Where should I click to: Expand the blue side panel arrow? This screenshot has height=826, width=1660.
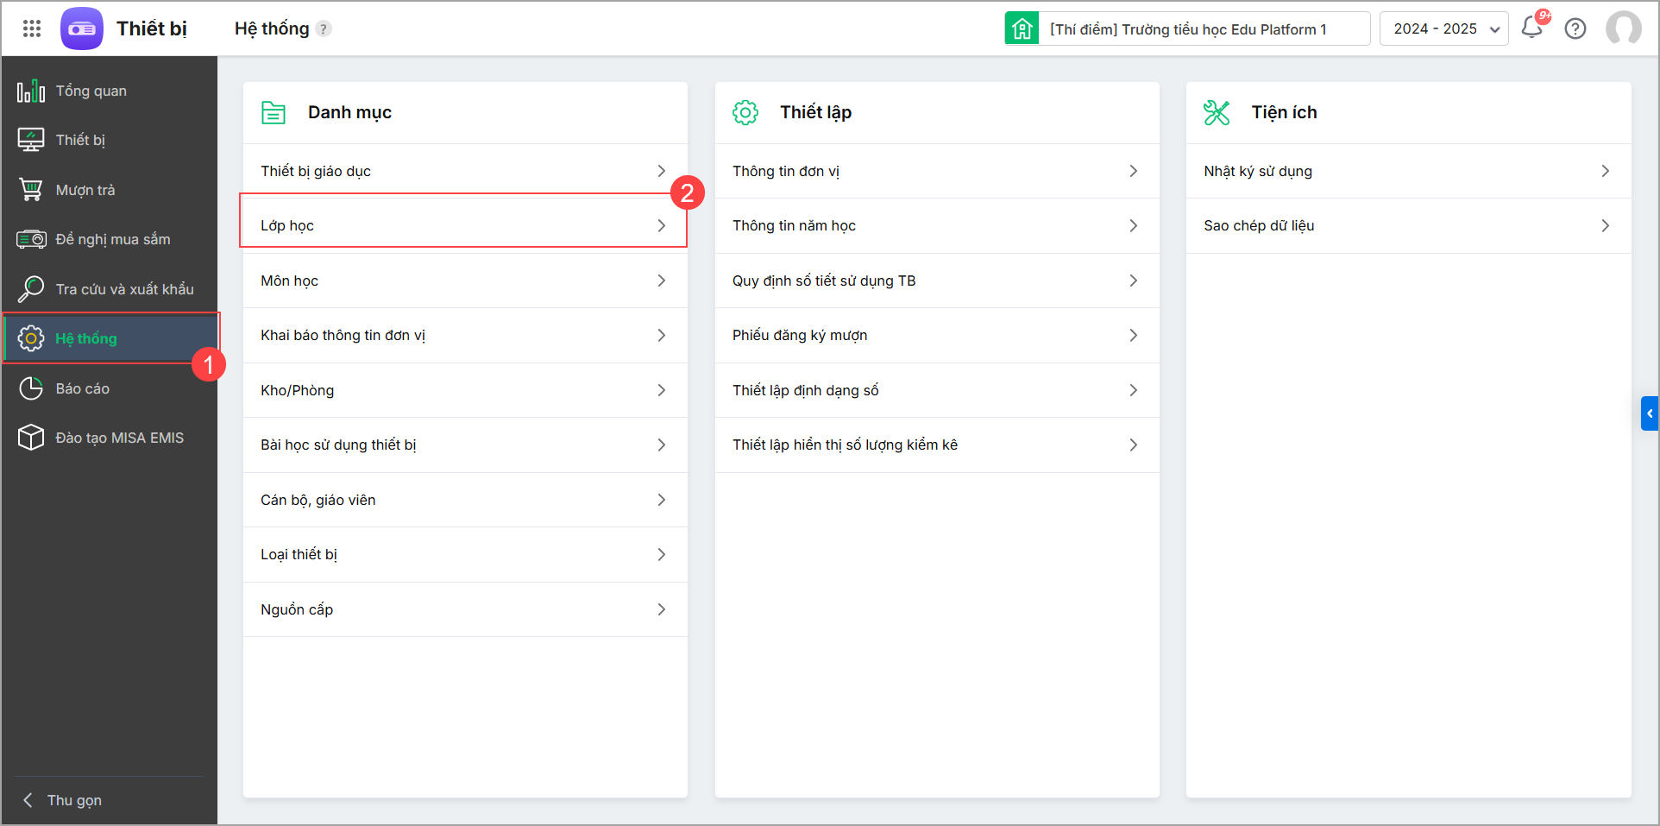tap(1650, 413)
